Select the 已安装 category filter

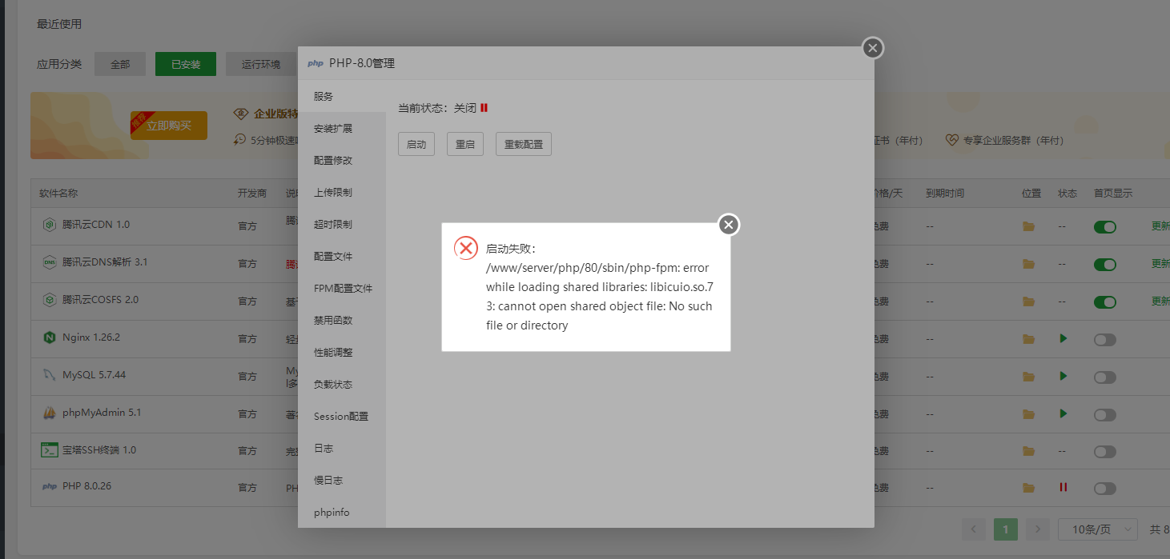coord(186,64)
